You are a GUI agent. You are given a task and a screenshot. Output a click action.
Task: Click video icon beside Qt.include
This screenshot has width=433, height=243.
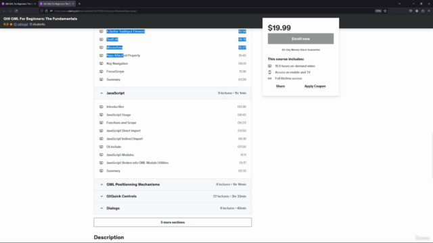click(x=101, y=147)
